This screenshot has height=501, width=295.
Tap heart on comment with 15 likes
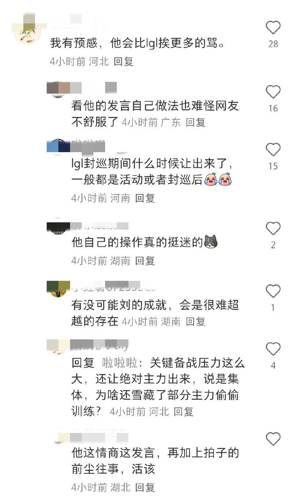[273, 150]
